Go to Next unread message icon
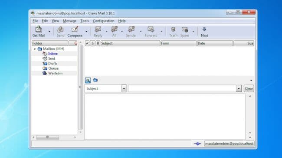The image size is (282, 158). click(204, 32)
